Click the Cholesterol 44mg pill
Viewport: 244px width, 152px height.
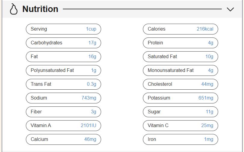click(180, 84)
